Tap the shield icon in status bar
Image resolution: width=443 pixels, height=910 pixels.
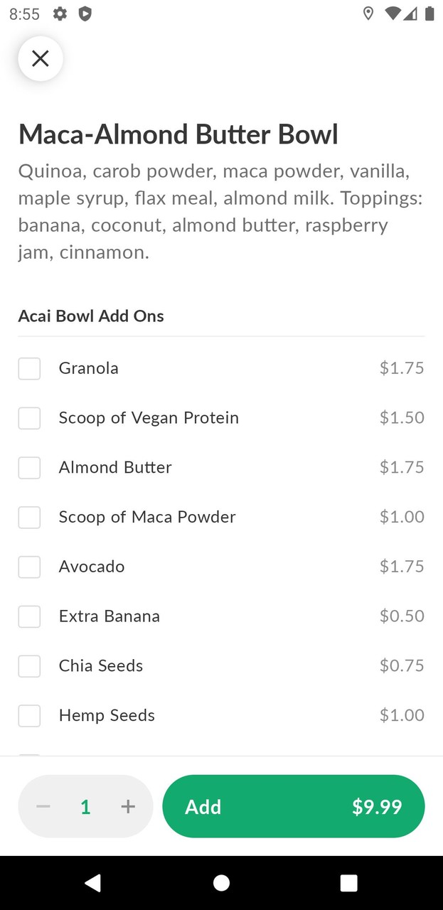85,14
